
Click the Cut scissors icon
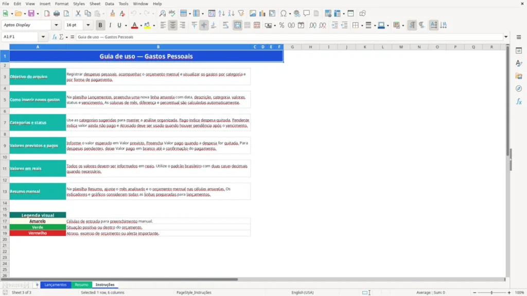point(78,13)
